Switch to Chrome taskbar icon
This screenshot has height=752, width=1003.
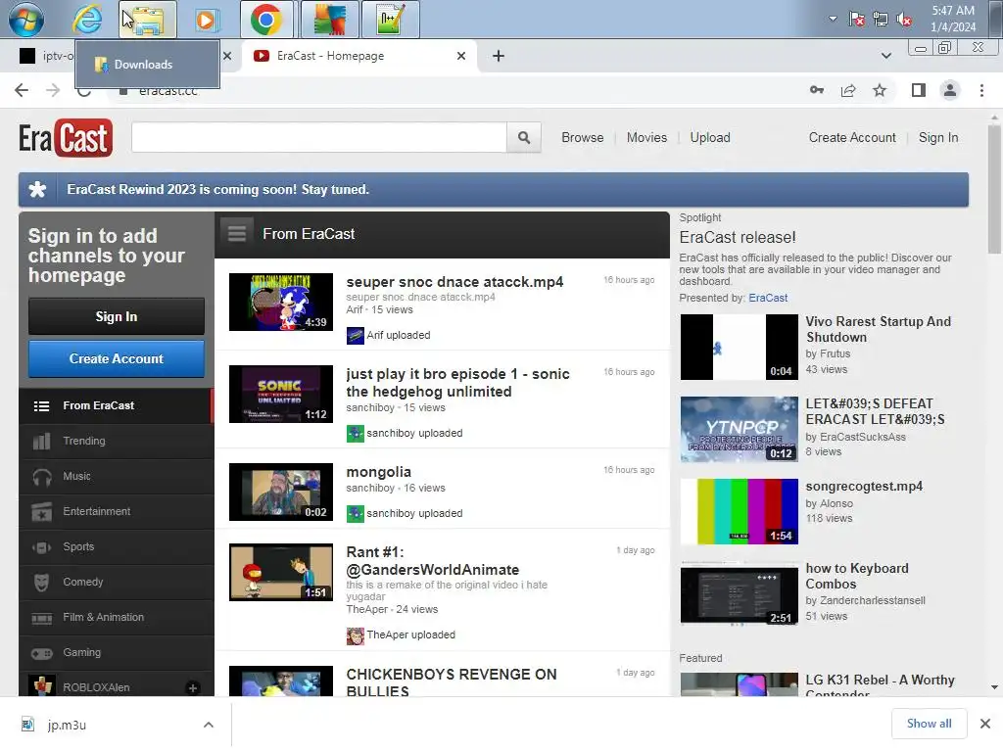coord(266,20)
